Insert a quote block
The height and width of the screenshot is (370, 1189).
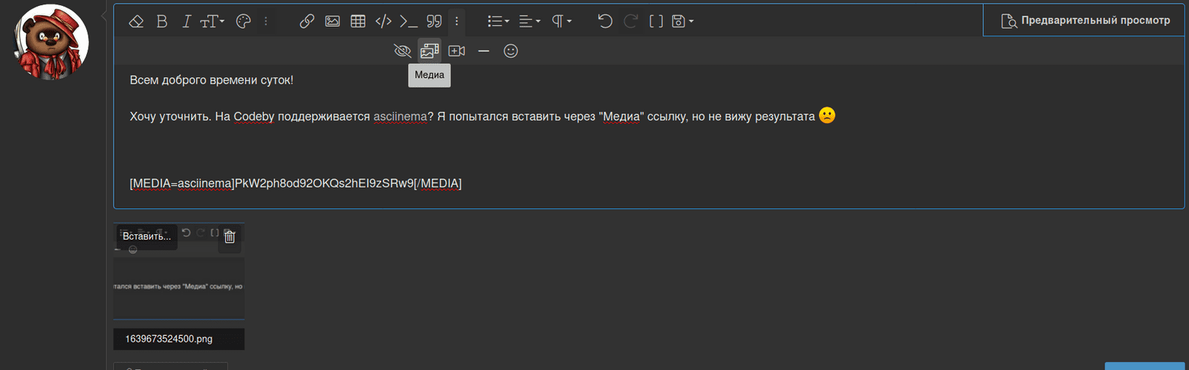(435, 22)
